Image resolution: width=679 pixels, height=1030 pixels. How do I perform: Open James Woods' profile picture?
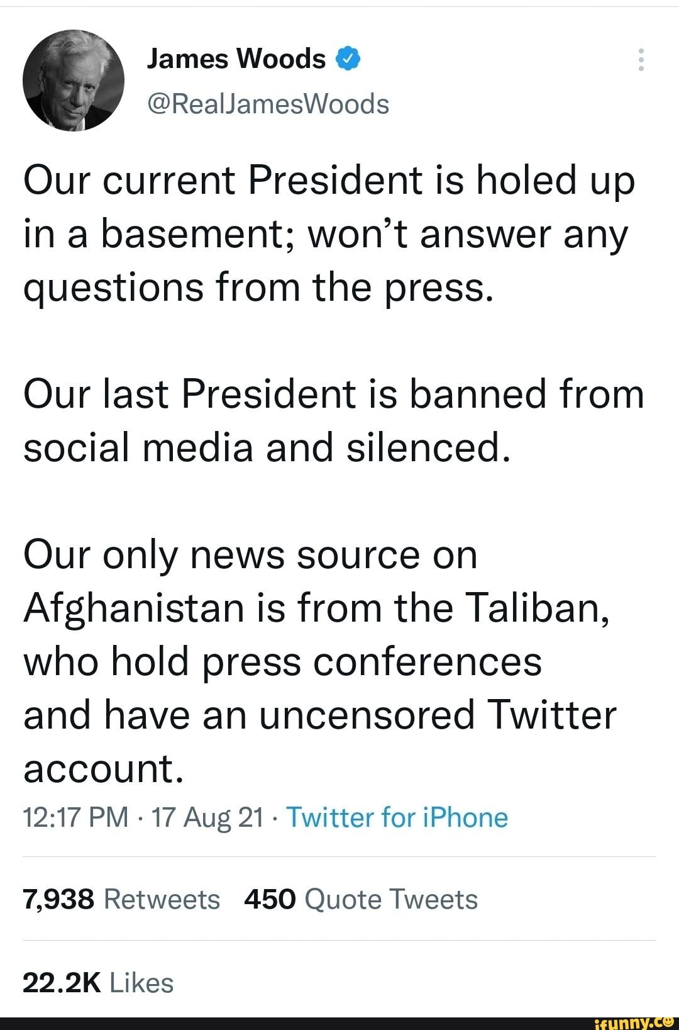74,81
